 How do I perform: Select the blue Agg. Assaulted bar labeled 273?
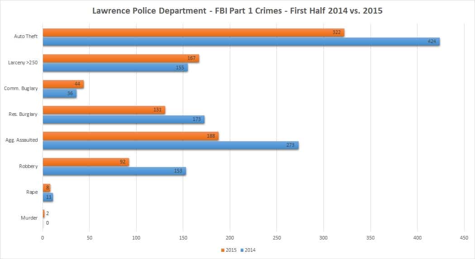[171, 145]
